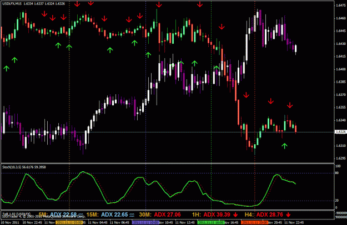Click the stochastic 100 level label
Viewport: 347px width, 225px height.
[338, 166]
